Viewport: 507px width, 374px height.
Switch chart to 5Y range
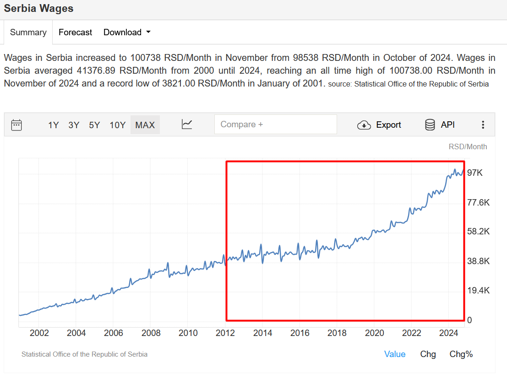(x=94, y=125)
